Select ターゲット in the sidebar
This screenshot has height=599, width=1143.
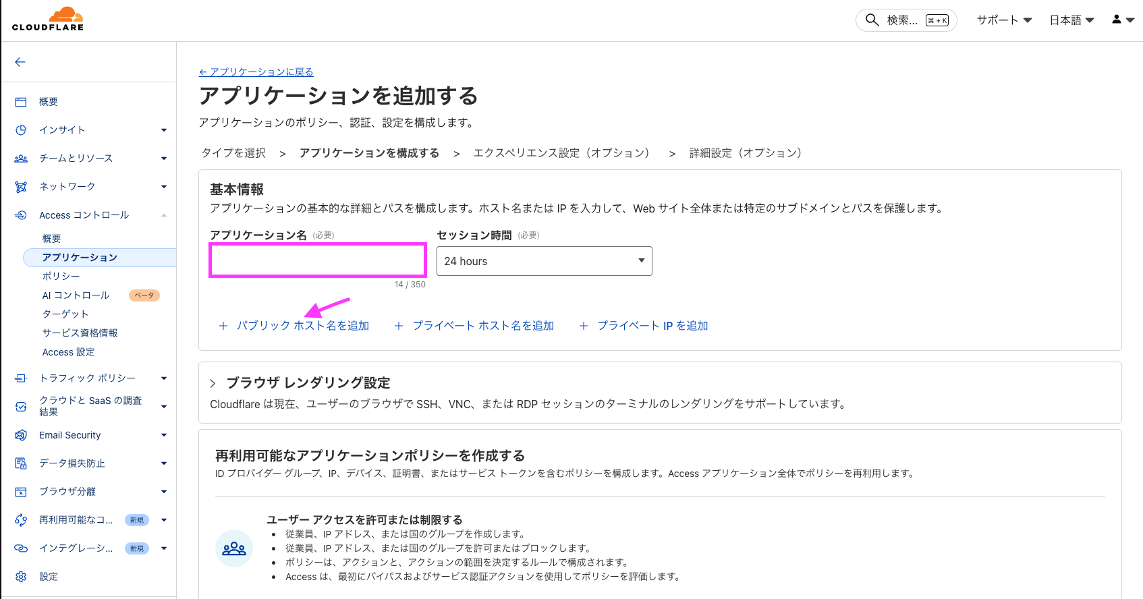[x=65, y=314]
